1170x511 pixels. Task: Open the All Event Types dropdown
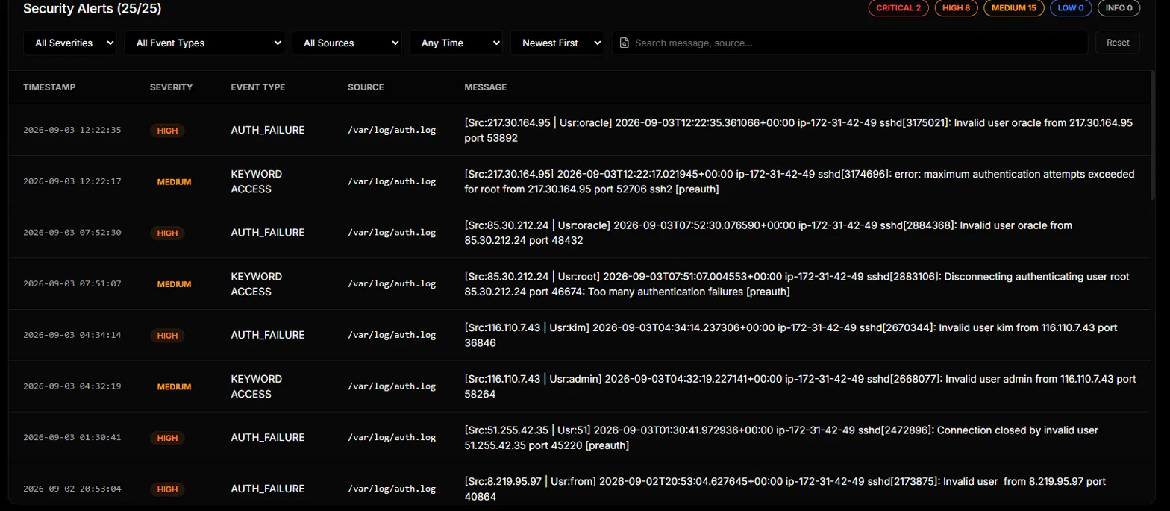point(204,43)
